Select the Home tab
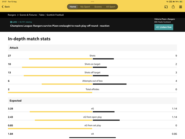The image size is (185, 139). [73, 7]
